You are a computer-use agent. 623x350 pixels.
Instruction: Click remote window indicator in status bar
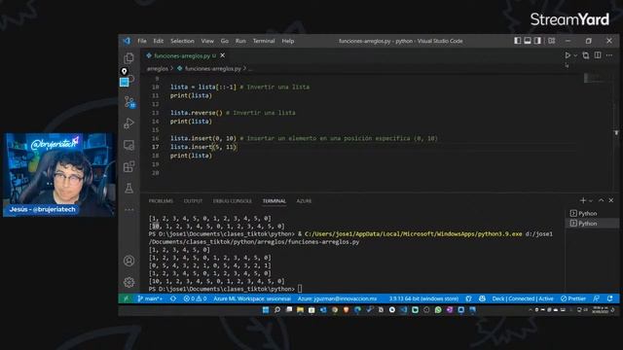(x=126, y=298)
